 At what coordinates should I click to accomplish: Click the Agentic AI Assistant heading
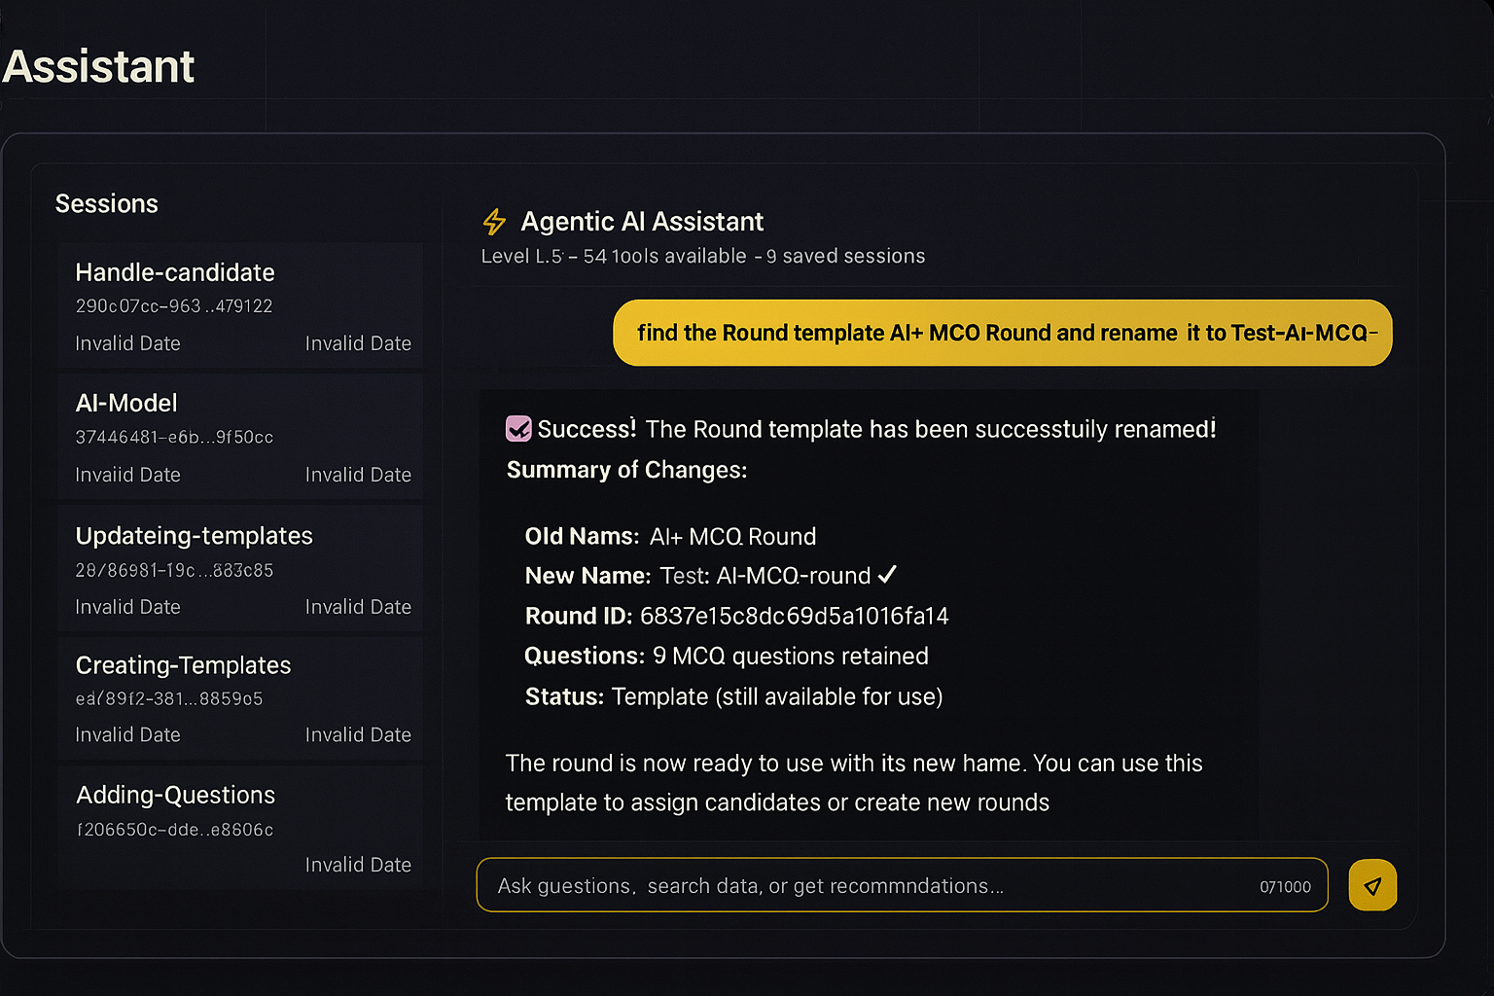coord(642,222)
